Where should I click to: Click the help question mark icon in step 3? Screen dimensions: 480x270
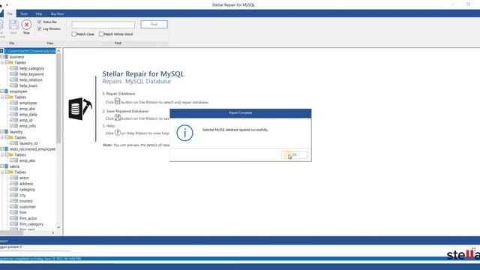click(x=118, y=133)
